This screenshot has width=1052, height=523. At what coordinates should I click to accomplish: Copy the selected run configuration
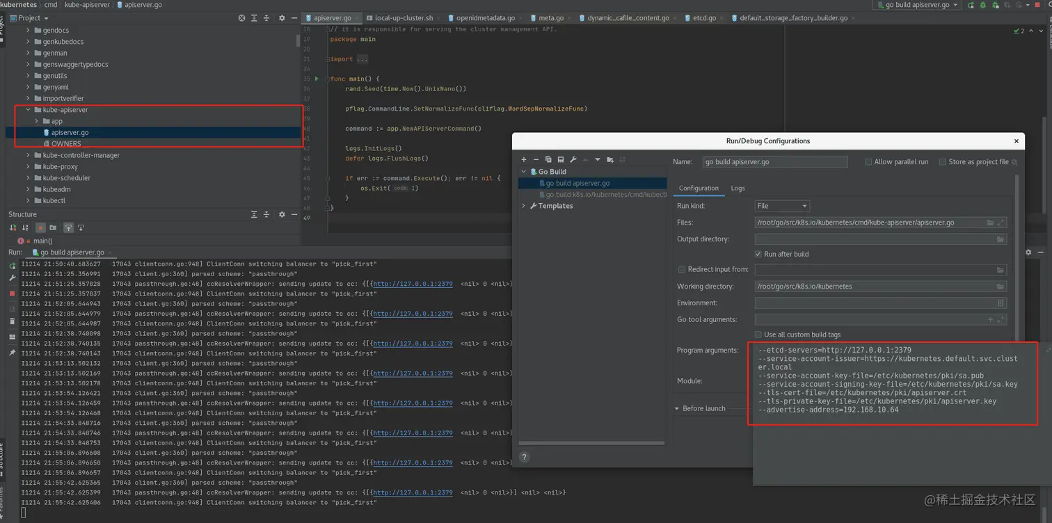548,160
